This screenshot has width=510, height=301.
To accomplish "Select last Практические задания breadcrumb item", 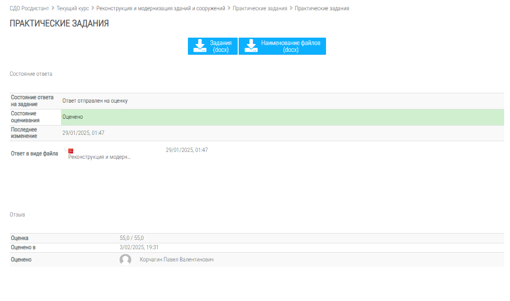I will (322, 8).
